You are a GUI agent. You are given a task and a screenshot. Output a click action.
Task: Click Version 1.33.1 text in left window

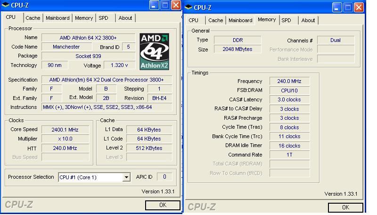[158, 192]
